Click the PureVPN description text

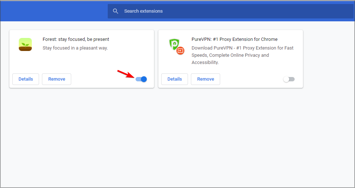[x=243, y=55]
